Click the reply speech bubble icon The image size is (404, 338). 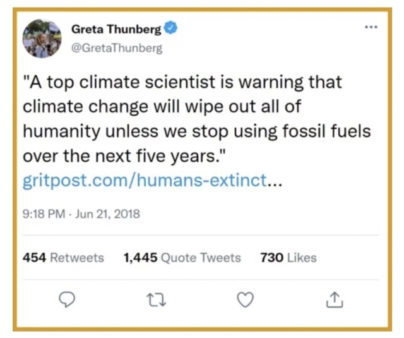pyautogui.click(x=68, y=300)
